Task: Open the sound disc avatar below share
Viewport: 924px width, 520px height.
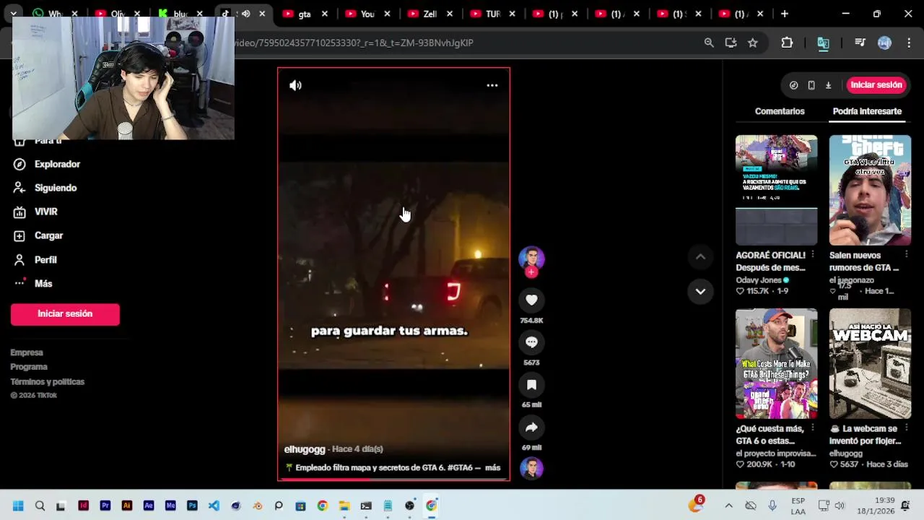Action: (x=531, y=468)
